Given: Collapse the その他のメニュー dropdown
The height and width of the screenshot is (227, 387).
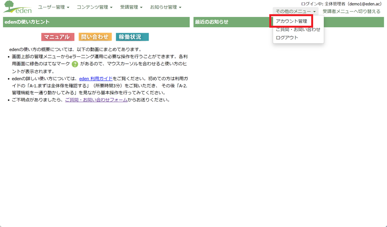Looking at the screenshot, I should click(295, 12).
